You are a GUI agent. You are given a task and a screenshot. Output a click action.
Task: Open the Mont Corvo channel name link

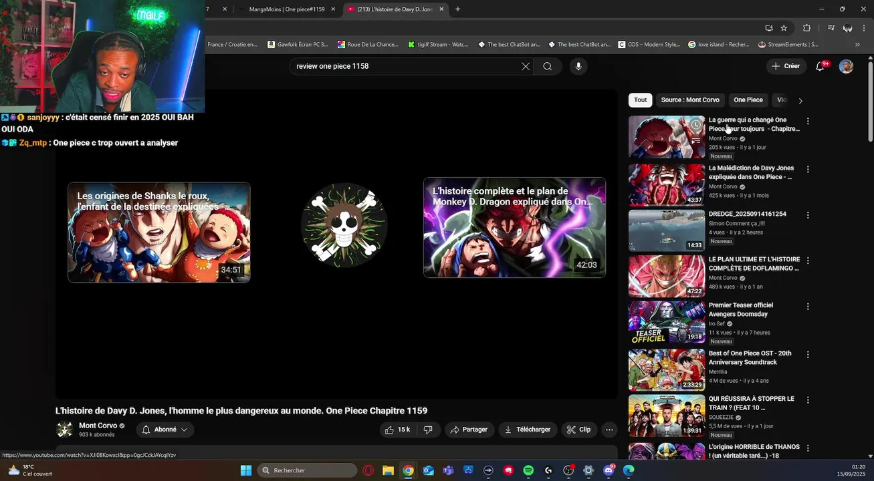pyautogui.click(x=98, y=426)
